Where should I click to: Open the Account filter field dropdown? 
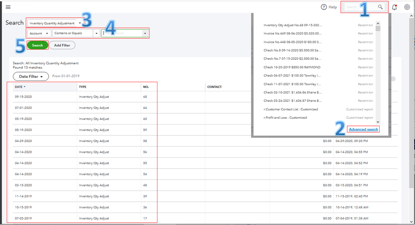39,33
